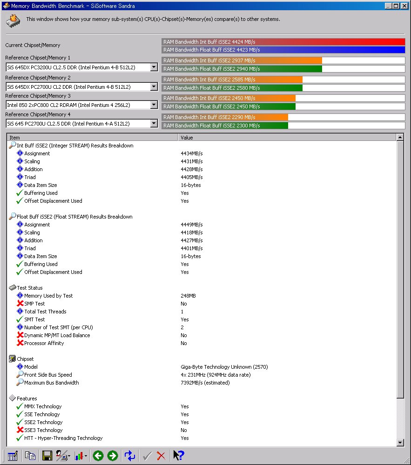Open Reference Chipset/Memory 2 dropdown arrow

154,87
